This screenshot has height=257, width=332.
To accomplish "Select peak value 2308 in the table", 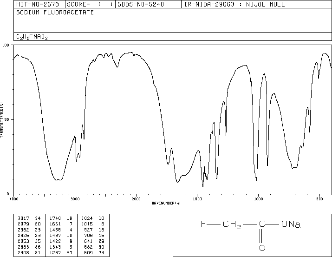I will click(x=24, y=252).
